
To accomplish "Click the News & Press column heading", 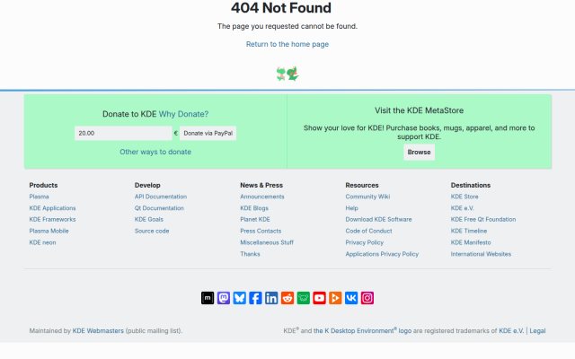I will pos(261,185).
